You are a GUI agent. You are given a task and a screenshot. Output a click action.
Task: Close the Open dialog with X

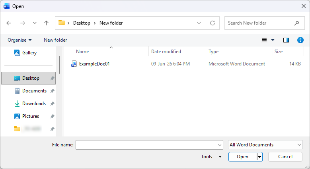[x=304, y=6]
